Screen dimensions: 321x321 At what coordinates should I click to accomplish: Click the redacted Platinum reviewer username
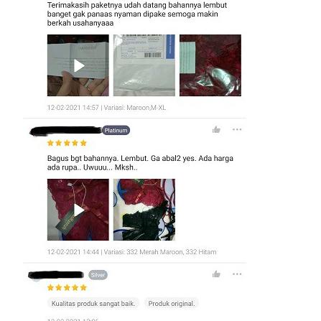(66, 131)
